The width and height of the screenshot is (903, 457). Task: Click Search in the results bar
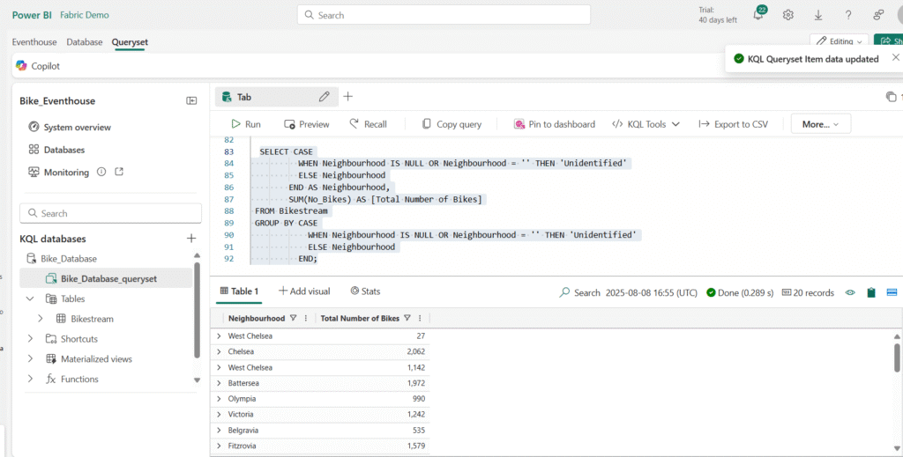580,292
